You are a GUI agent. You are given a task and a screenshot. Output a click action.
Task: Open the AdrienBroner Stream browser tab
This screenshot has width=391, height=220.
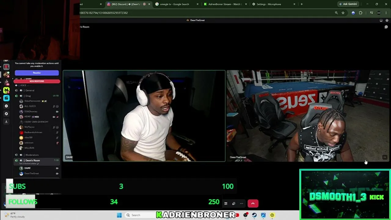pos(225,4)
